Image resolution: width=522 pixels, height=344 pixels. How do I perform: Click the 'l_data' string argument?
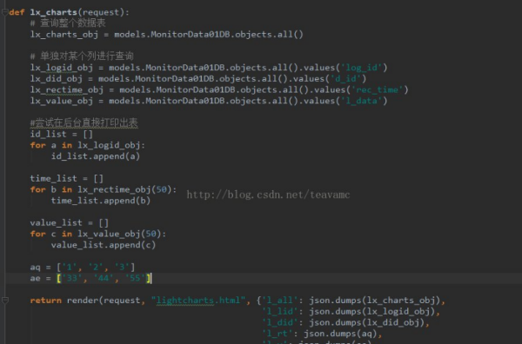click(362, 101)
